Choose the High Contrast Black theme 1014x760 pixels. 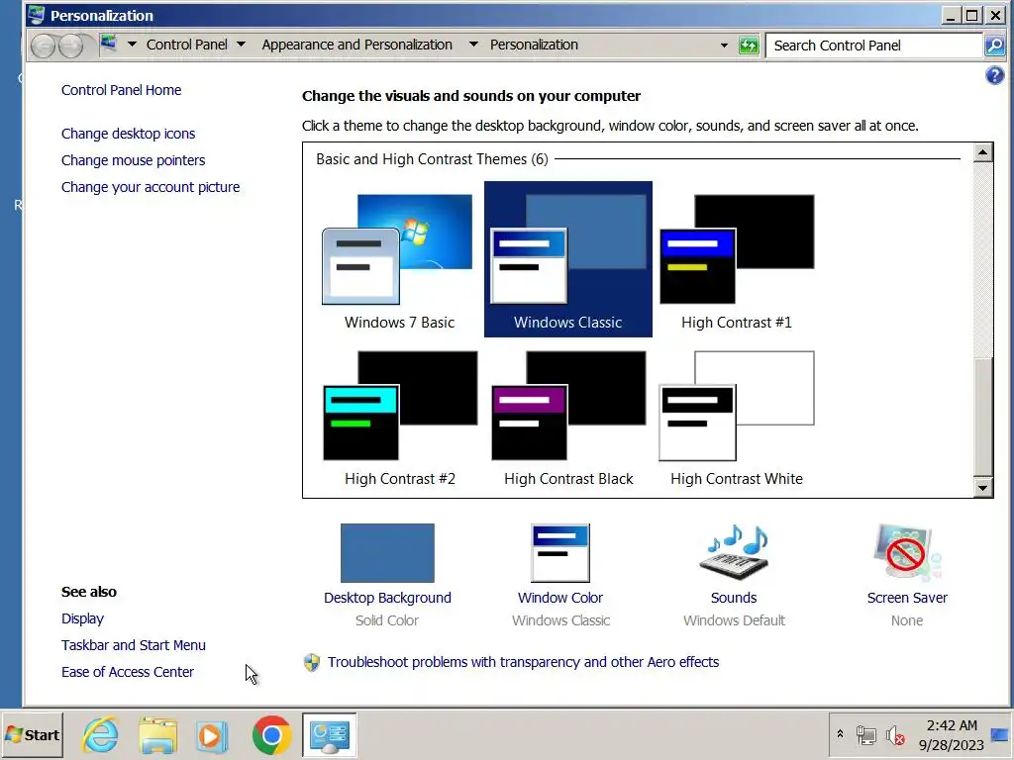click(x=567, y=417)
